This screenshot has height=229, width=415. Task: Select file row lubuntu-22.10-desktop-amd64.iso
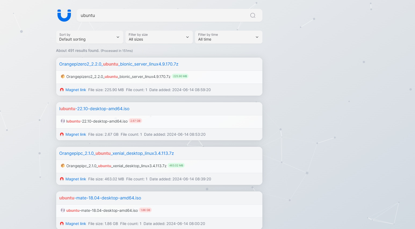tap(159, 122)
